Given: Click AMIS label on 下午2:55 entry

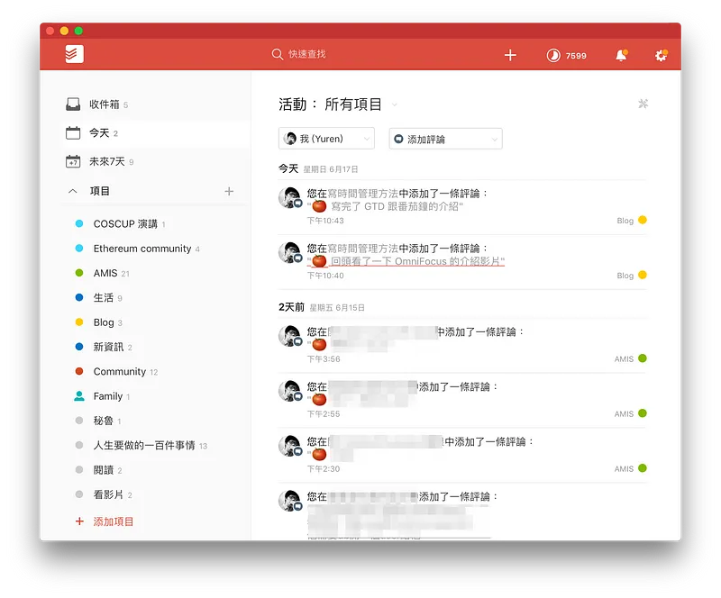Looking at the screenshot, I should click(624, 414).
